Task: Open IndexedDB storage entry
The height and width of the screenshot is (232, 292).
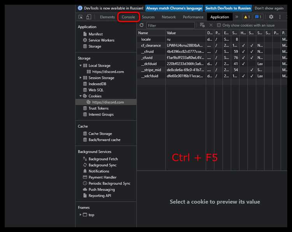Action: (x=95, y=84)
